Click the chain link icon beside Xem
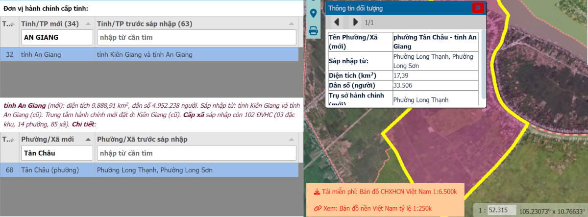588x217 pixels. click(317, 208)
